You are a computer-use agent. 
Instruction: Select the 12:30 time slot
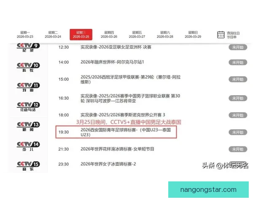[x=64, y=48]
